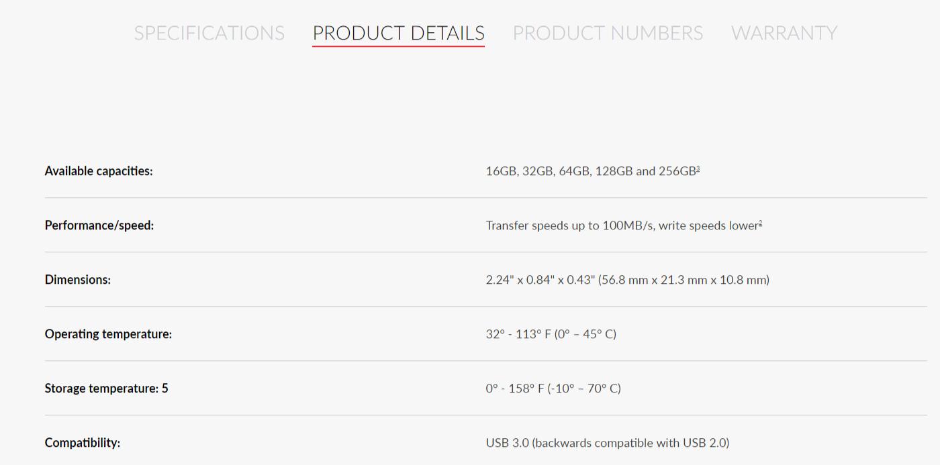Switch to the SPECIFICATIONS tab
The width and height of the screenshot is (940, 465).
click(209, 32)
